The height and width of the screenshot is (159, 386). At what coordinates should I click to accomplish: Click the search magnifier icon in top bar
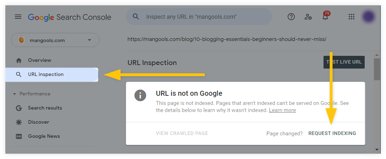click(136, 17)
